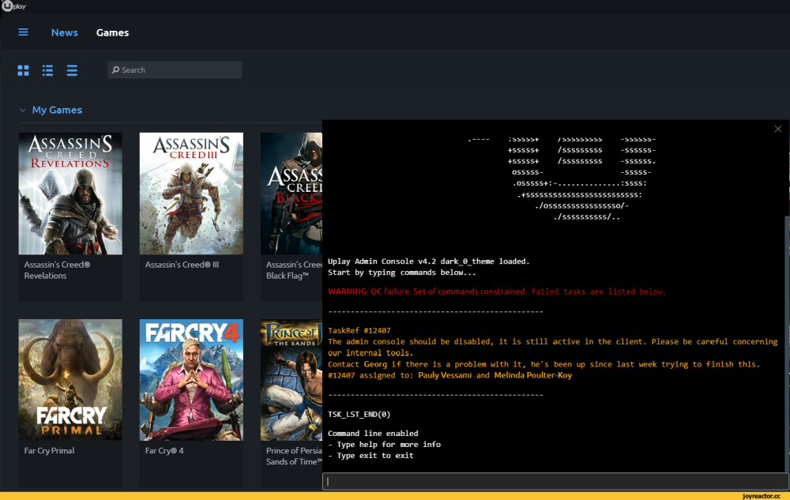Switch to compact list view

(72, 70)
